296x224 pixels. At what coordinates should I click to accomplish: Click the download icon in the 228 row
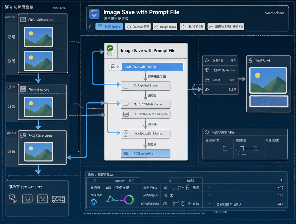point(189,203)
